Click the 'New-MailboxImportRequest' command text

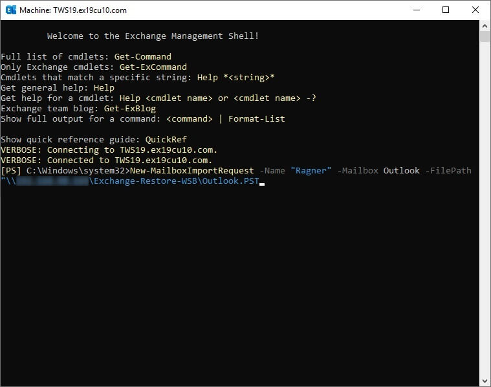pos(192,170)
